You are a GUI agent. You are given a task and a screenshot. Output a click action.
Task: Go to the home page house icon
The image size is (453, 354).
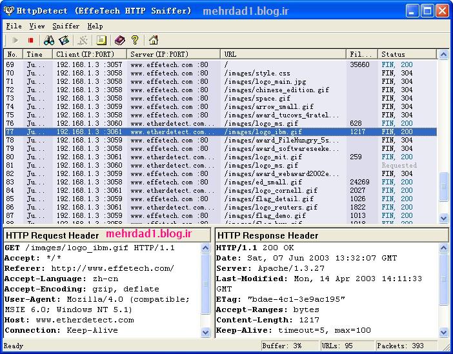pos(154,41)
